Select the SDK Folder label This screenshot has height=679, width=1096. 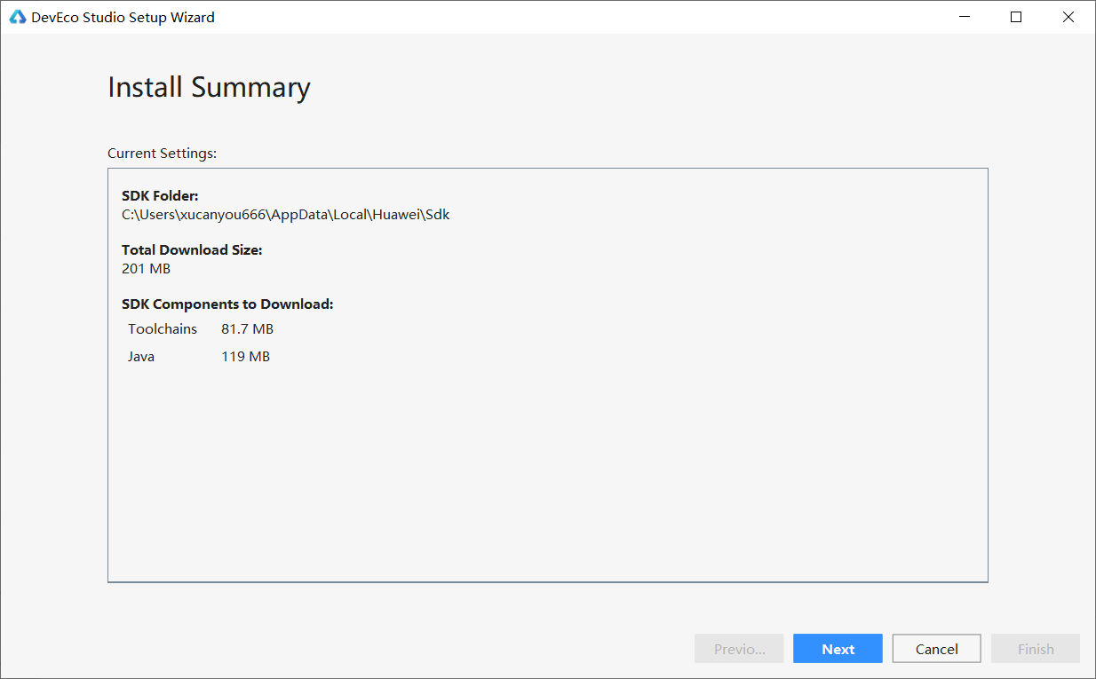coord(160,196)
